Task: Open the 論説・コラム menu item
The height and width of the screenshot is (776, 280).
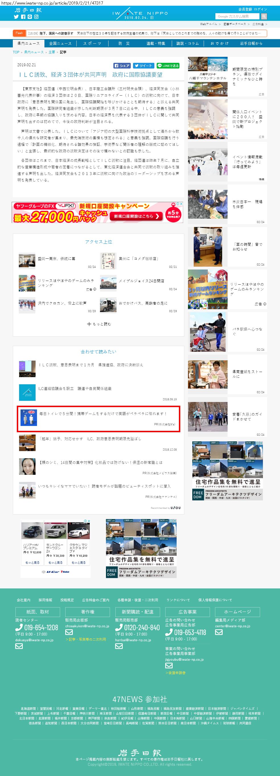Action: 187,43
